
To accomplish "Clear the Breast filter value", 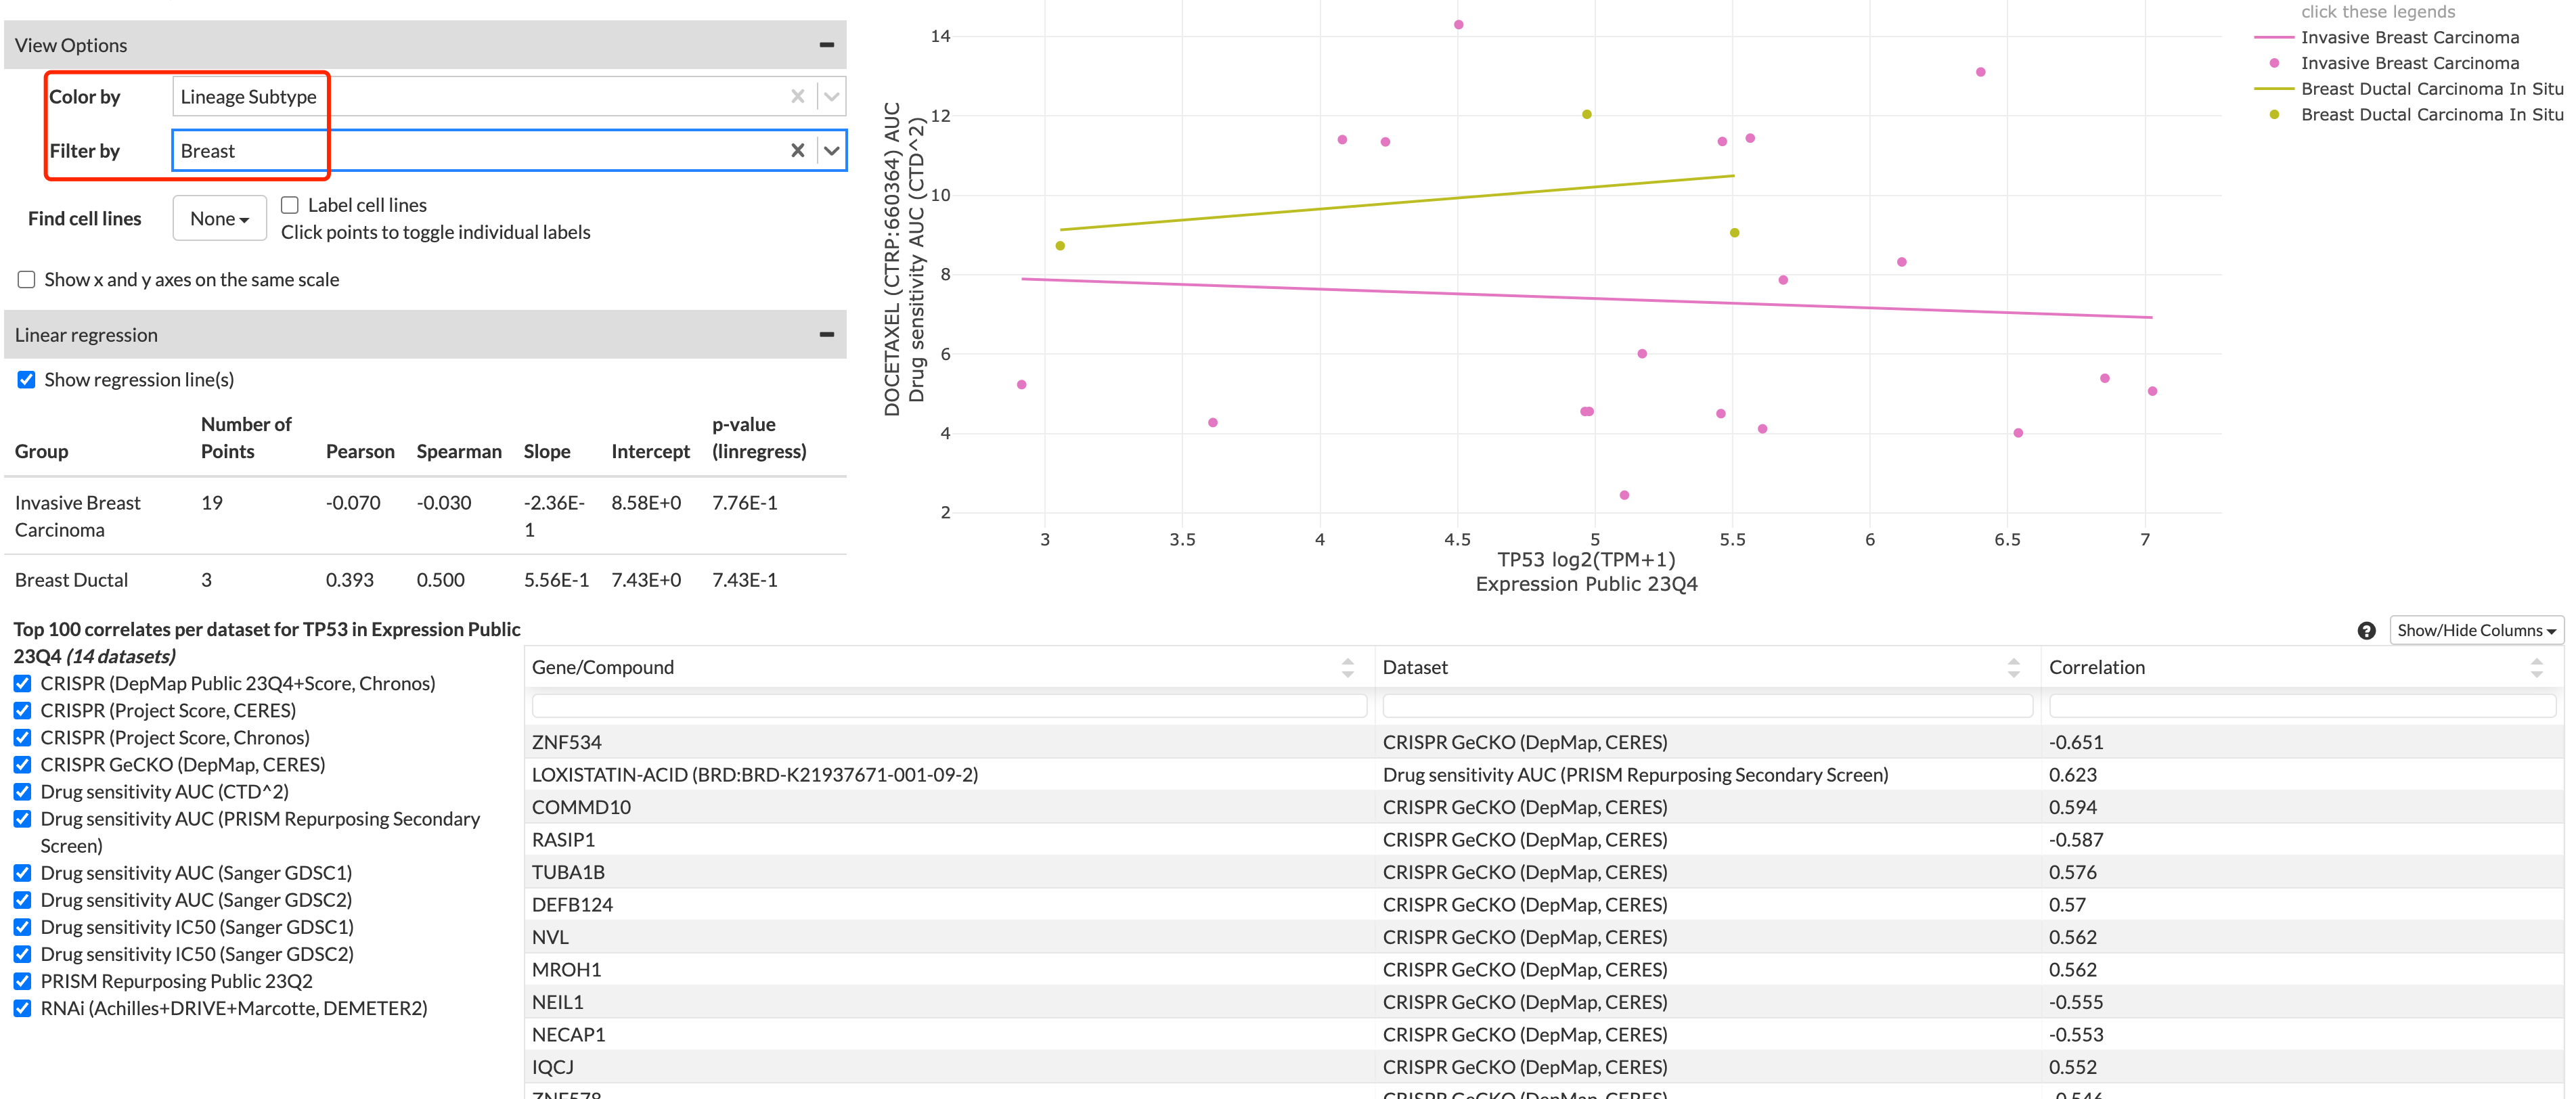I will click(x=797, y=151).
